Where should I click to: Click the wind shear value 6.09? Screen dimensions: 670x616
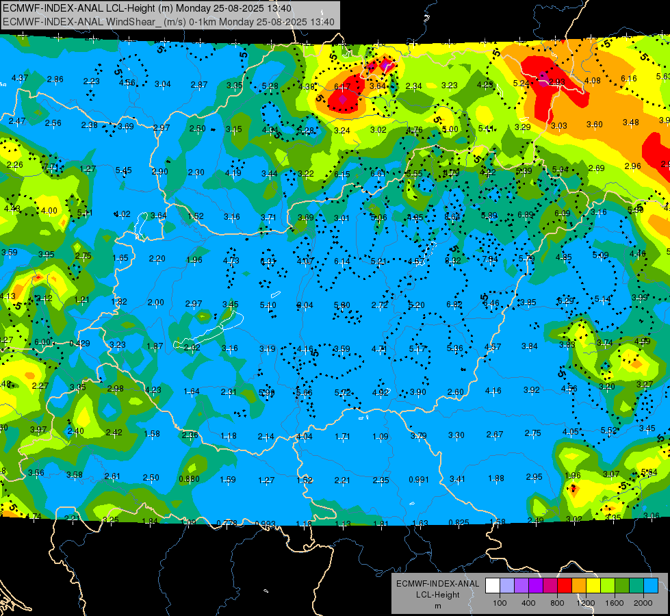pyautogui.click(x=563, y=214)
